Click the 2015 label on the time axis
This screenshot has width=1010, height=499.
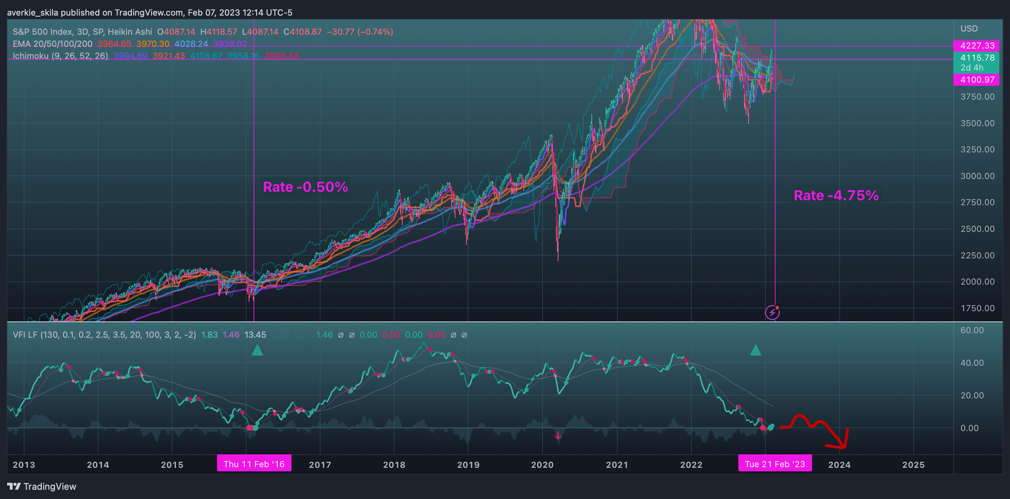(172, 465)
